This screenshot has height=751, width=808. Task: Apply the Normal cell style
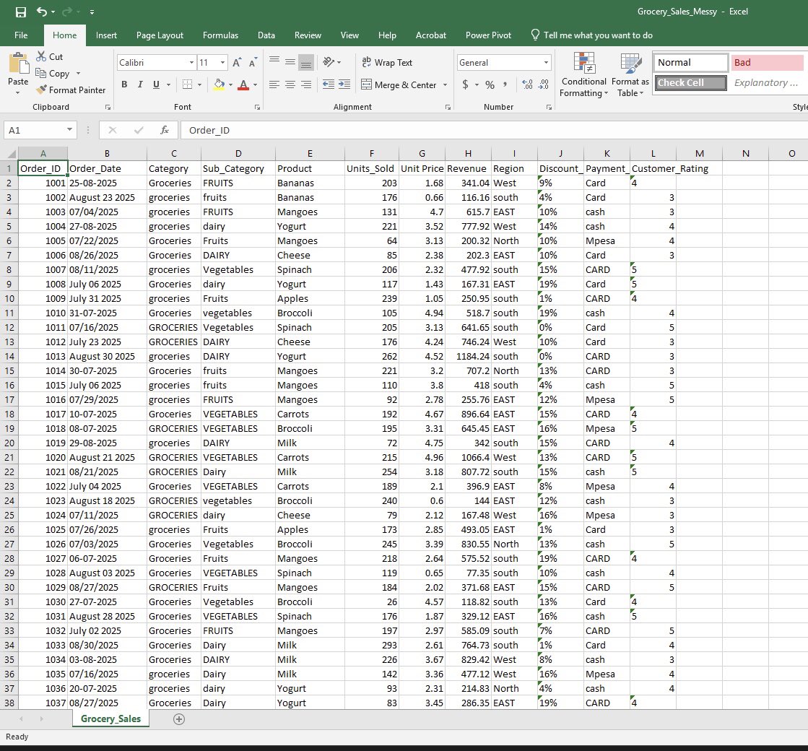click(x=691, y=62)
